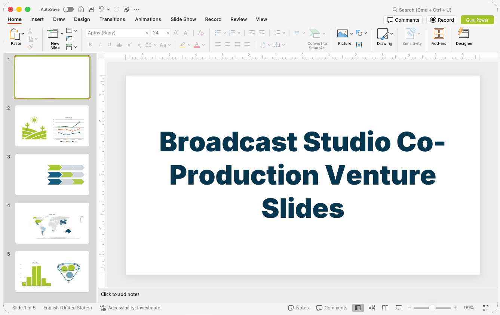Open the Shapes dropdown

pos(361,33)
